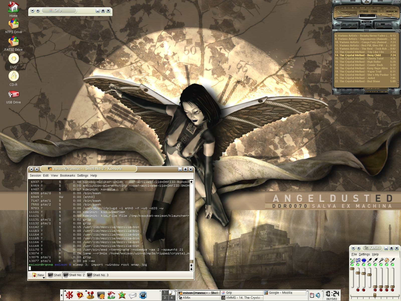Screen dimensions: 401x301
Task: Toggle green mute LED under microphone icon
Action: point(381,265)
